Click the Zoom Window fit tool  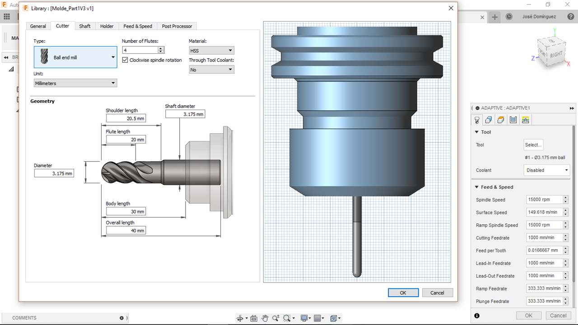click(x=287, y=318)
